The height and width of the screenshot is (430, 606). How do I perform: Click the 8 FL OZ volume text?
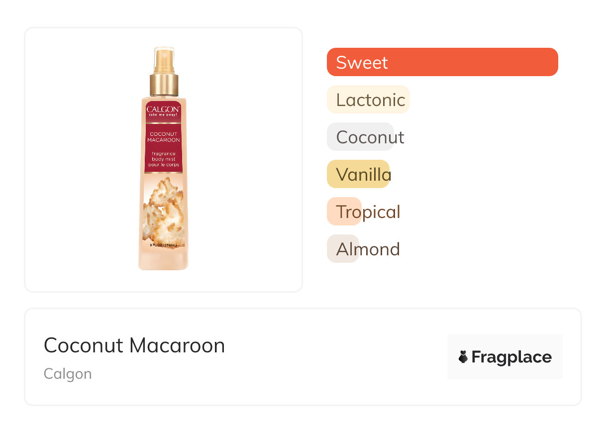[x=163, y=245]
